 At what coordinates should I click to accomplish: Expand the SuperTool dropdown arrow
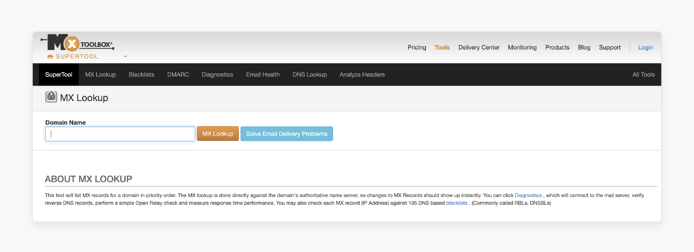coord(125,57)
